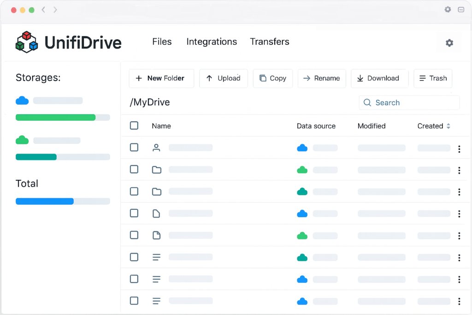Create a New Folder

pyautogui.click(x=161, y=78)
